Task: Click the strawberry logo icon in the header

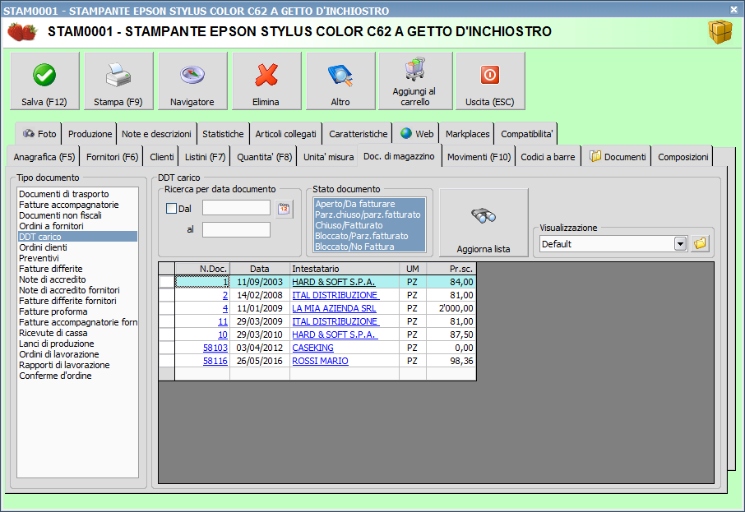Action: pos(22,32)
